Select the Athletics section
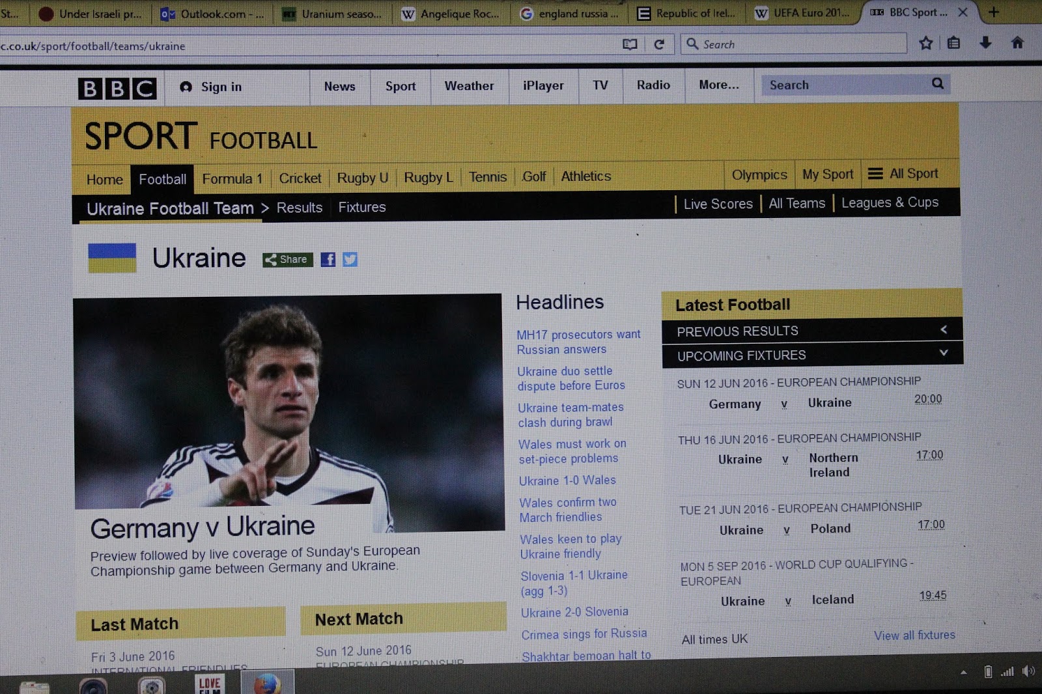 point(586,176)
